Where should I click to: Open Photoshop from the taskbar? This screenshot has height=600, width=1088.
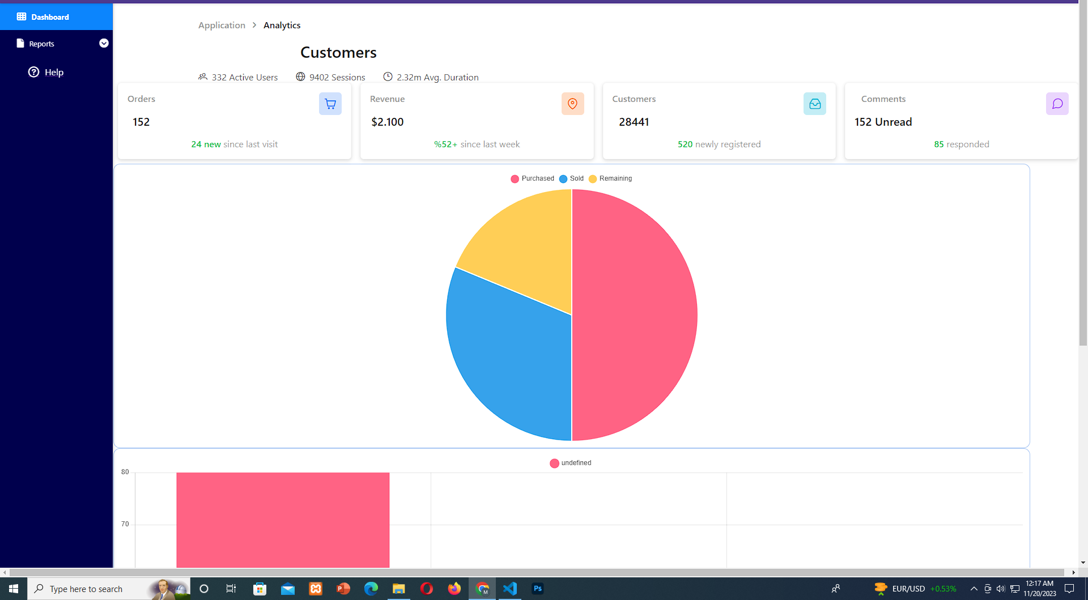coord(538,589)
